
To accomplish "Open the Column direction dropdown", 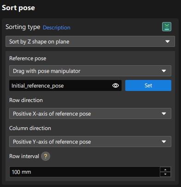I will pos(90,142).
